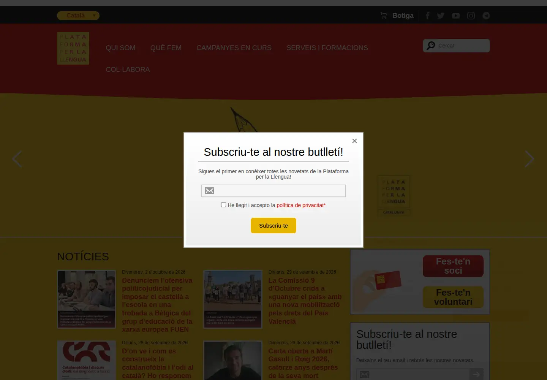Open the FUEN Bèlgica meeting news thumbnail
This screenshot has width=547, height=380.
[x=86, y=299]
